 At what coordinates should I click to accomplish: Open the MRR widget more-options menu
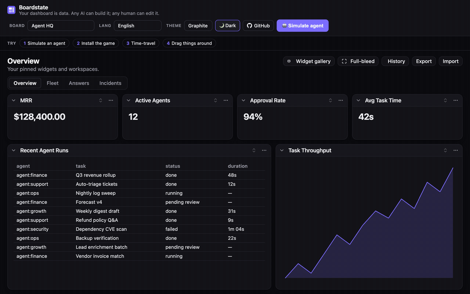point(111,100)
